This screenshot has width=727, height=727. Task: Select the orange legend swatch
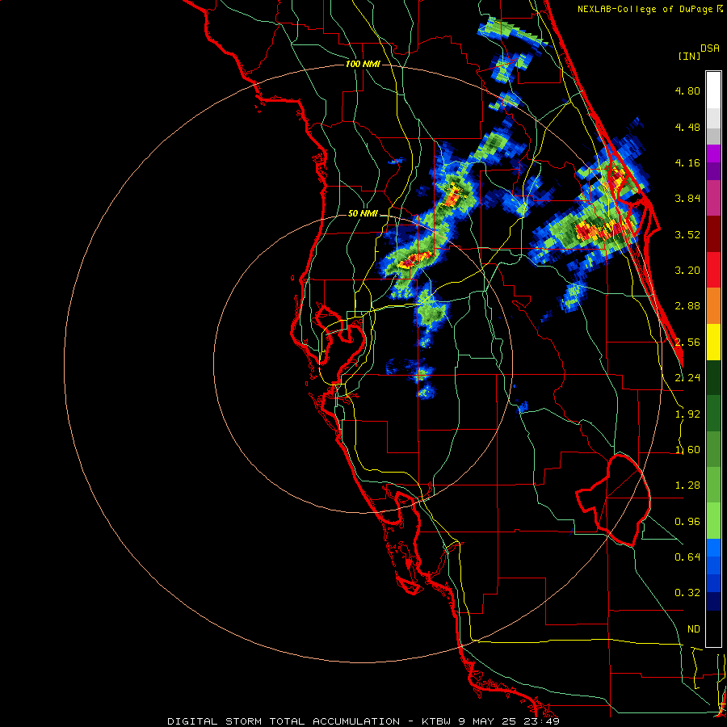pos(713,305)
